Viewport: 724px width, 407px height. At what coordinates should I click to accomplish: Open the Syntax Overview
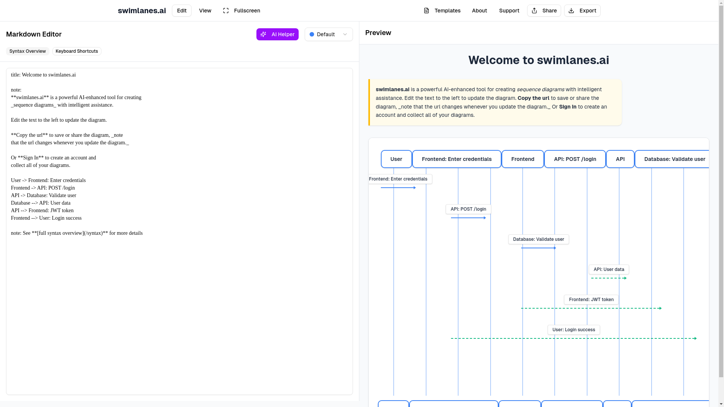(x=28, y=51)
